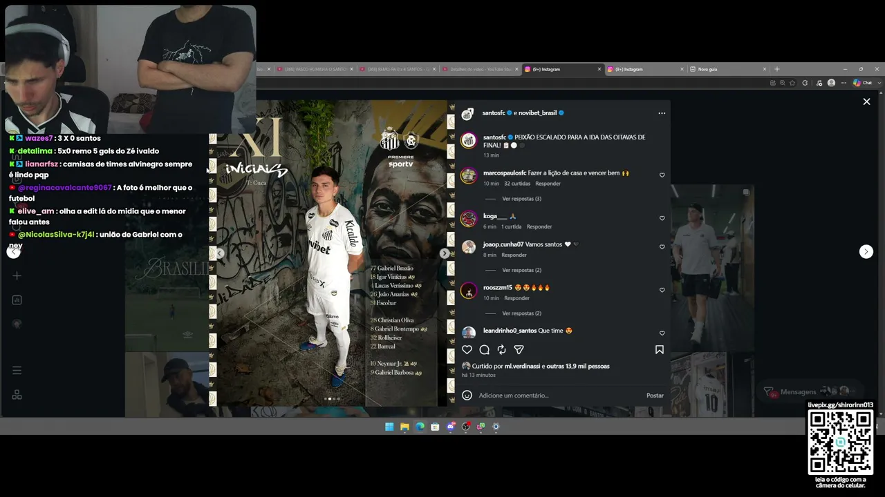Close the Instagram post overlay
885x497 pixels.
(x=866, y=101)
